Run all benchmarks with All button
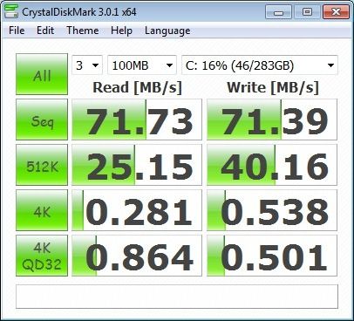Viewport: 354px width, 321px height. click(x=42, y=74)
